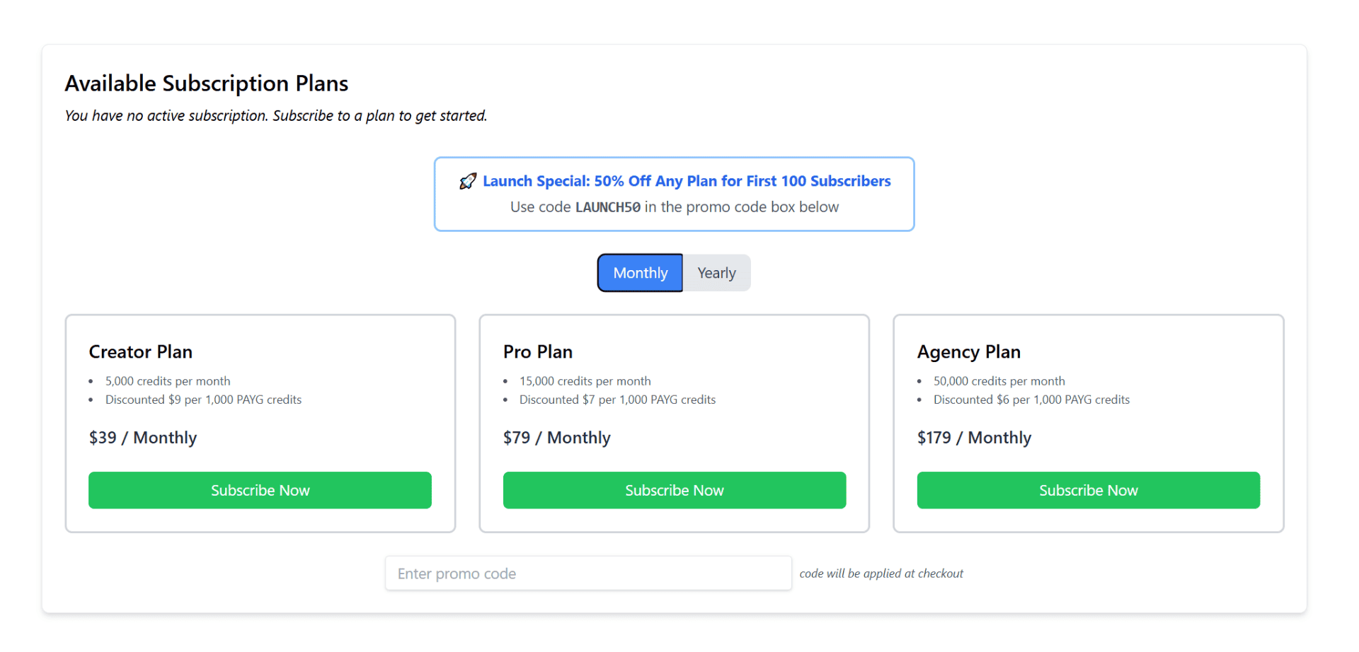Click the Agency Plan title
1359x652 pixels.
point(969,352)
